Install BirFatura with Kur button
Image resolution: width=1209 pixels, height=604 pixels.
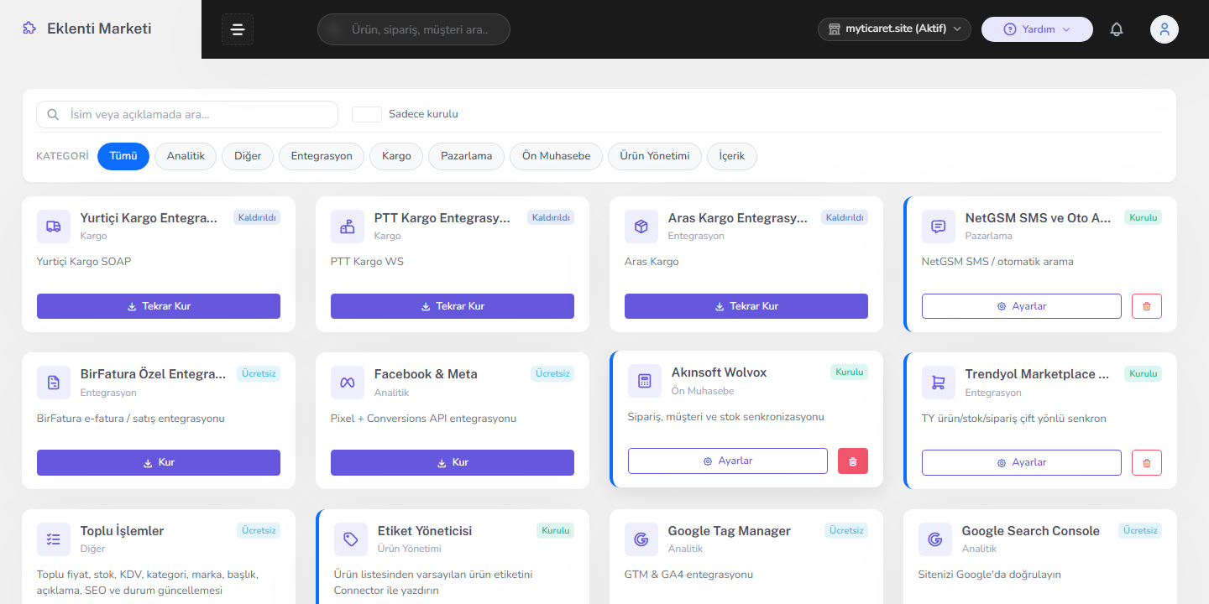click(x=159, y=462)
